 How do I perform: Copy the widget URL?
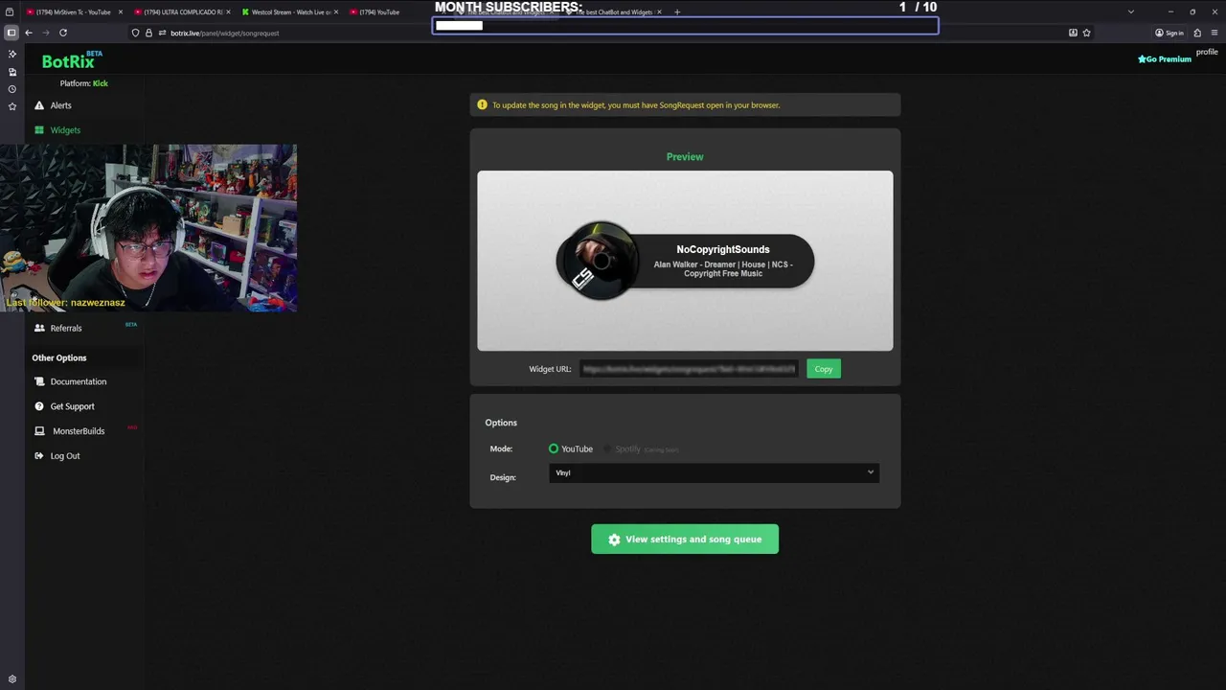pos(824,369)
